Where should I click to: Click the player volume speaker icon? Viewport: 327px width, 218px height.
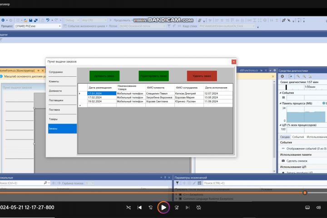tap(318, 208)
